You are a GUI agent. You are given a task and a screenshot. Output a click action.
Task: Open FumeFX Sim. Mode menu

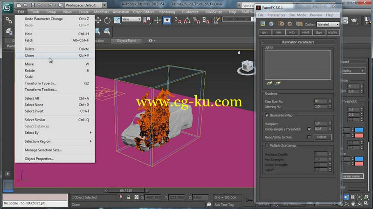tap(297, 15)
